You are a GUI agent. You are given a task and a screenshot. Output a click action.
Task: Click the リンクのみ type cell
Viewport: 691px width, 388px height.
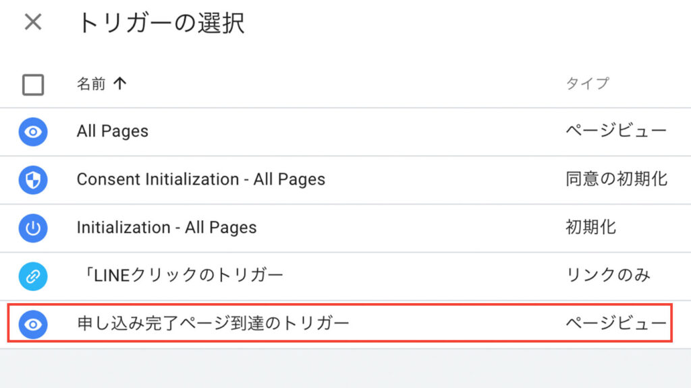608,276
